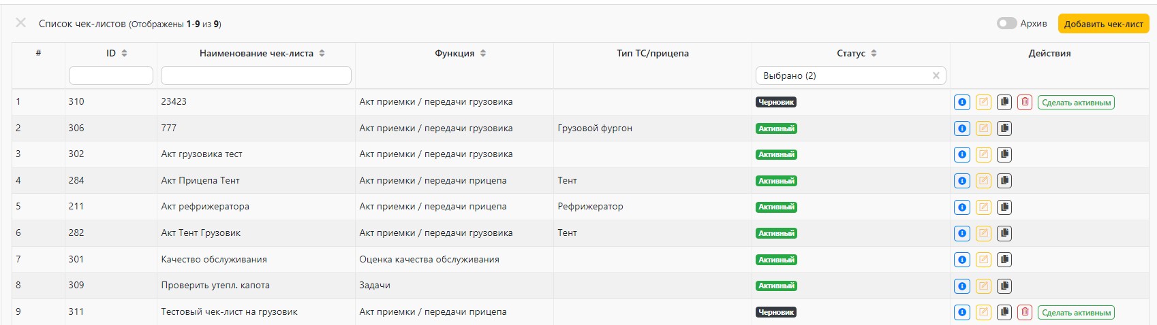Viewport: 1157px width, 325px height.
Task: Copy the Акт грузовика тест checklist
Action: (x=1004, y=155)
